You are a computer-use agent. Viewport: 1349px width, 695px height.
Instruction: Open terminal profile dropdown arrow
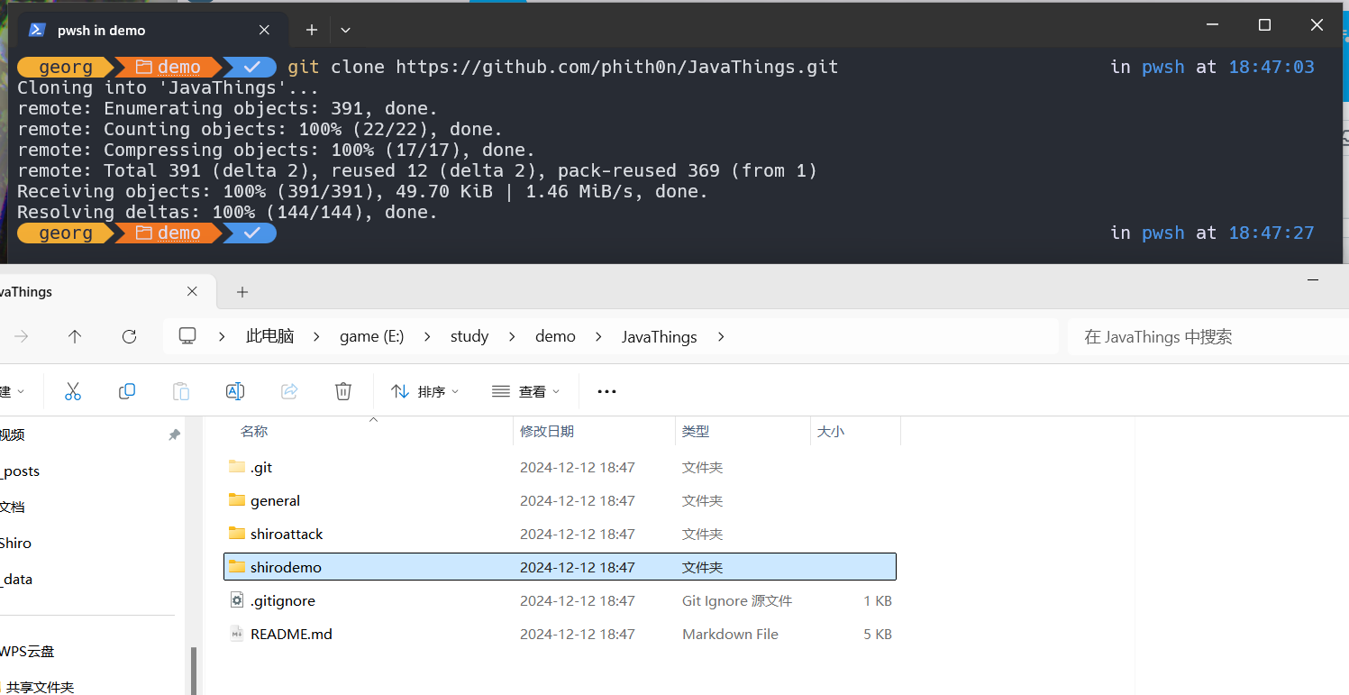coord(345,30)
